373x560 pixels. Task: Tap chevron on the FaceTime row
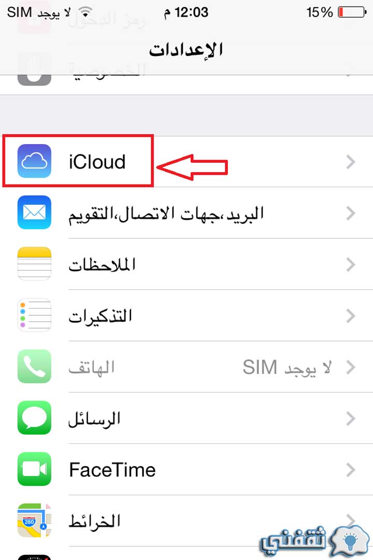351,470
